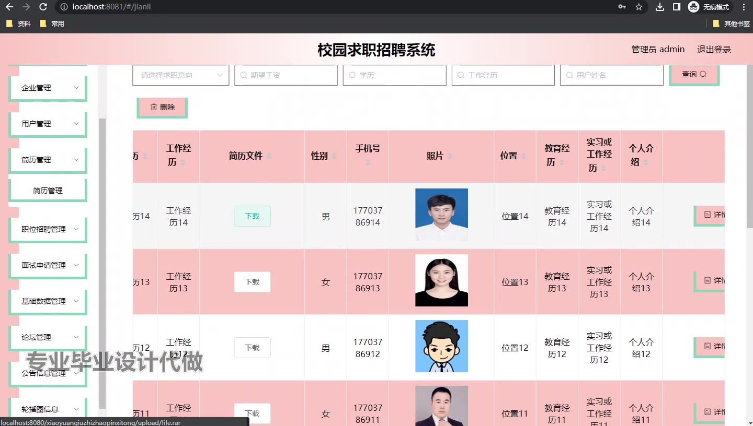Focus the 工作经历 search field
This screenshot has height=426, width=753.
coord(503,75)
